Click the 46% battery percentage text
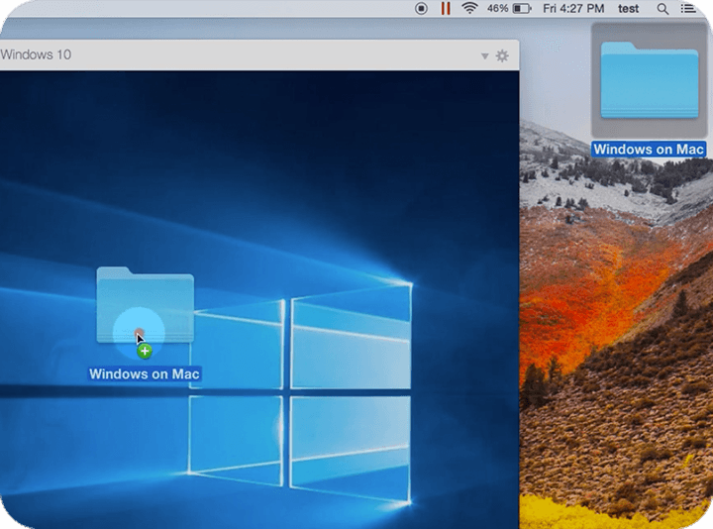This screenshot has height=529, width=713. 497,9
